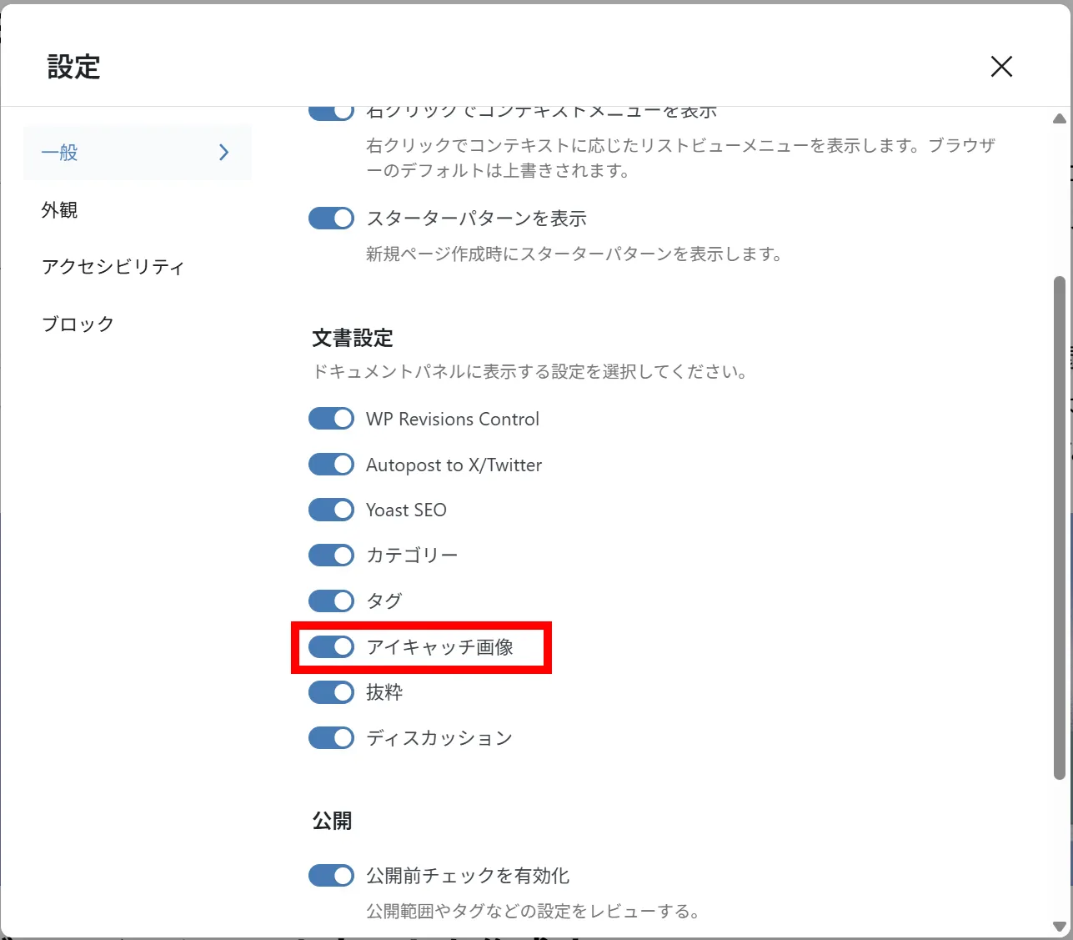1073x940 pixels.
Task: Toggle the タグ panel switch
Action: 331,601
